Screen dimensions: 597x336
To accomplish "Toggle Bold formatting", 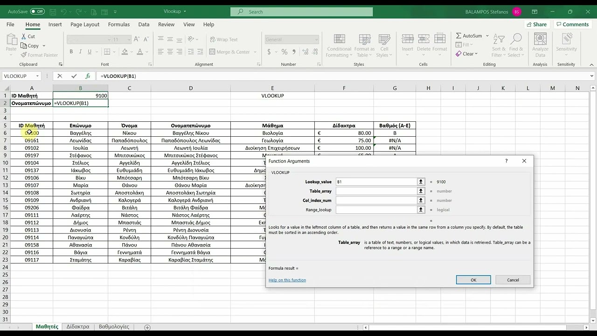I will (x=71, y=52).
